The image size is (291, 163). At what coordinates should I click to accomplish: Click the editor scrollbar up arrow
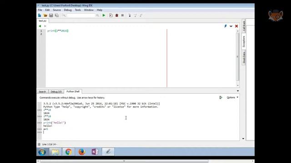click(x=238, y=31)
